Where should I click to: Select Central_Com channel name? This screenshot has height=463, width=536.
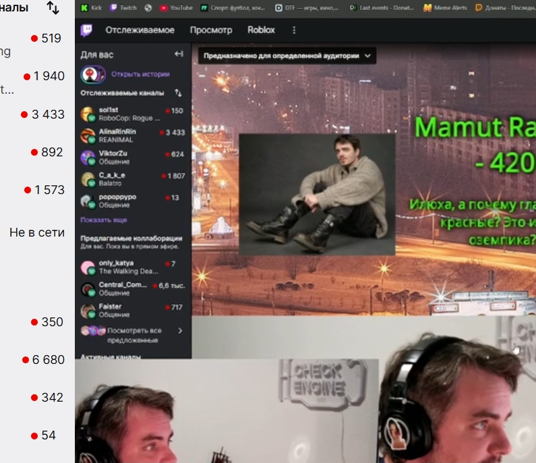coord(123,284)
